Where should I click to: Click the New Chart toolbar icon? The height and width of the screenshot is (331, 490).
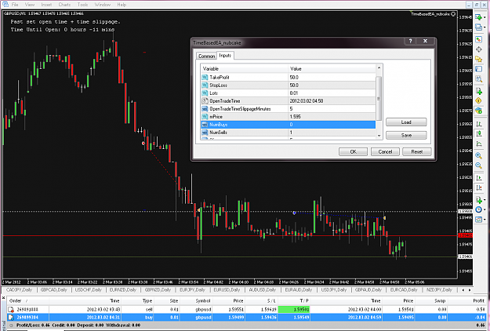(478, 17)
